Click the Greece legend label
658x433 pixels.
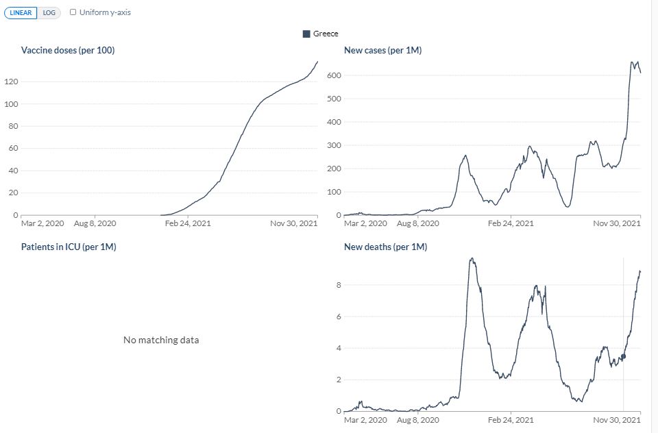pos(326,34)
